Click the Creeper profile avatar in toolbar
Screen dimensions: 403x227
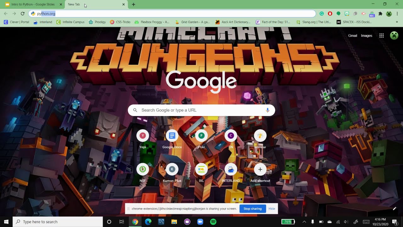point(389,14)
